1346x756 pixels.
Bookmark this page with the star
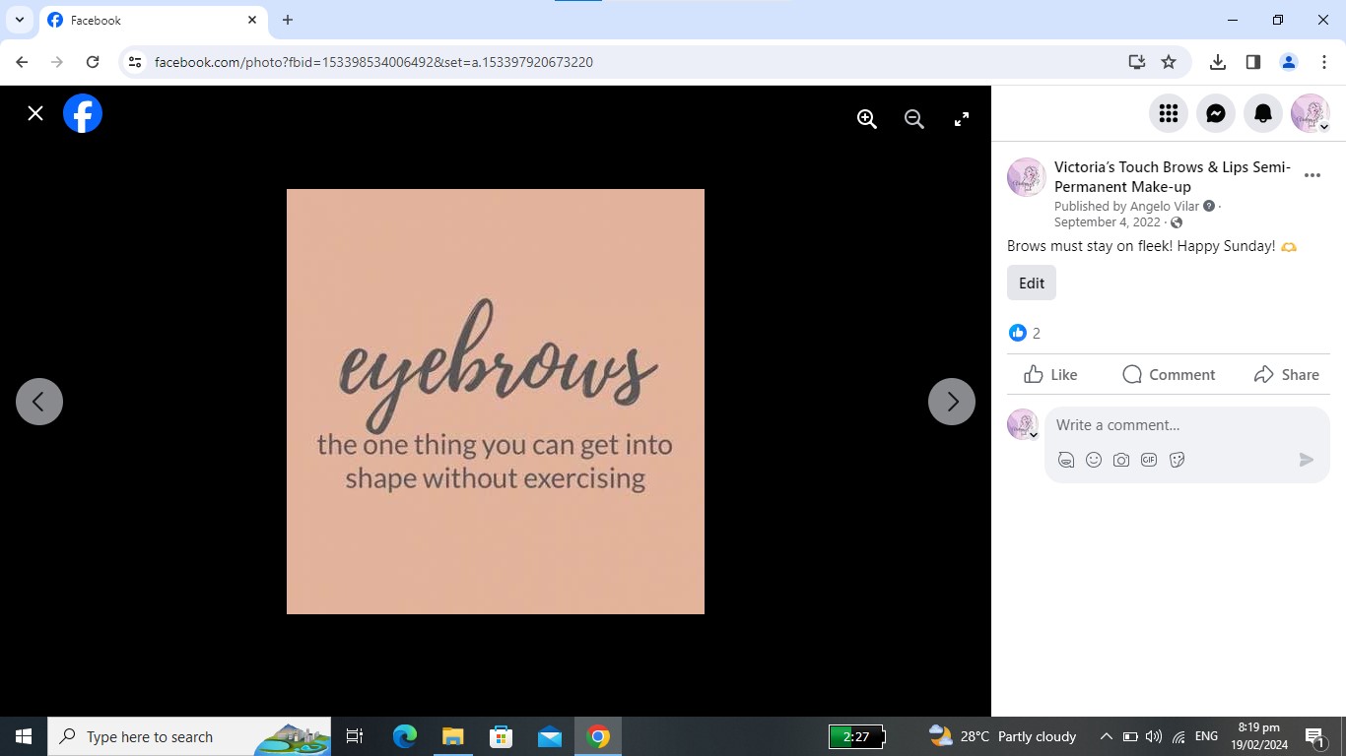tap(1169, 62)
